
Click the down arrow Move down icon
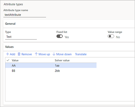[54, 54]
